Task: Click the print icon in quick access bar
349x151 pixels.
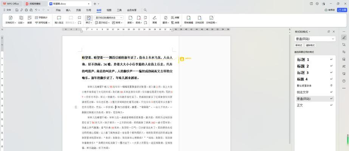Action: pos(26,10)
